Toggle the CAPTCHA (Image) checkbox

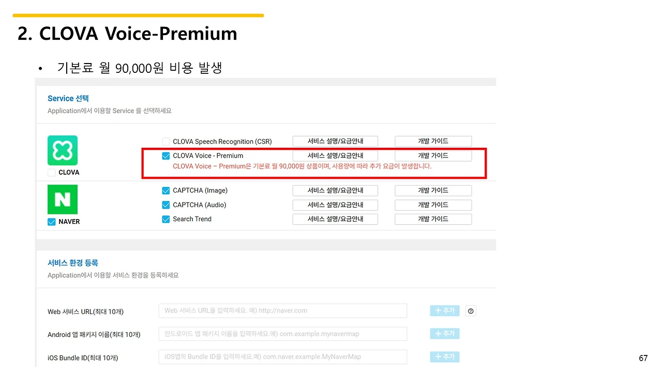(166, 191)
